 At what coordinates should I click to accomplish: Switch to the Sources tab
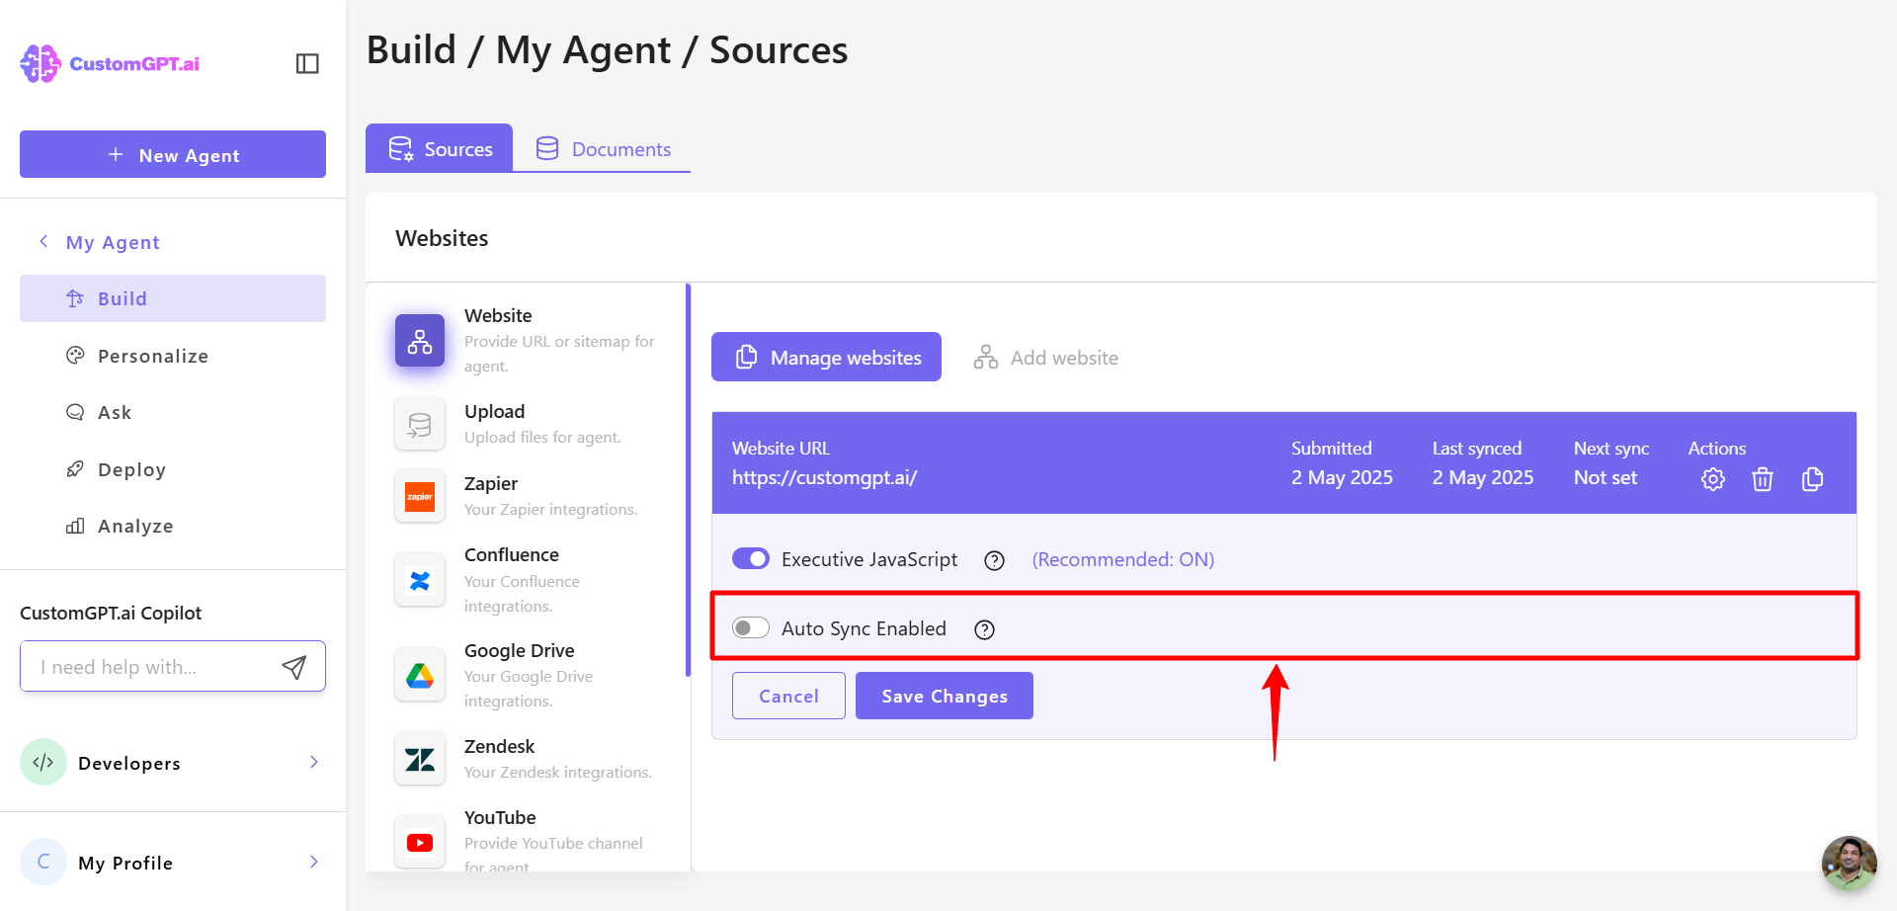point(440,148)
